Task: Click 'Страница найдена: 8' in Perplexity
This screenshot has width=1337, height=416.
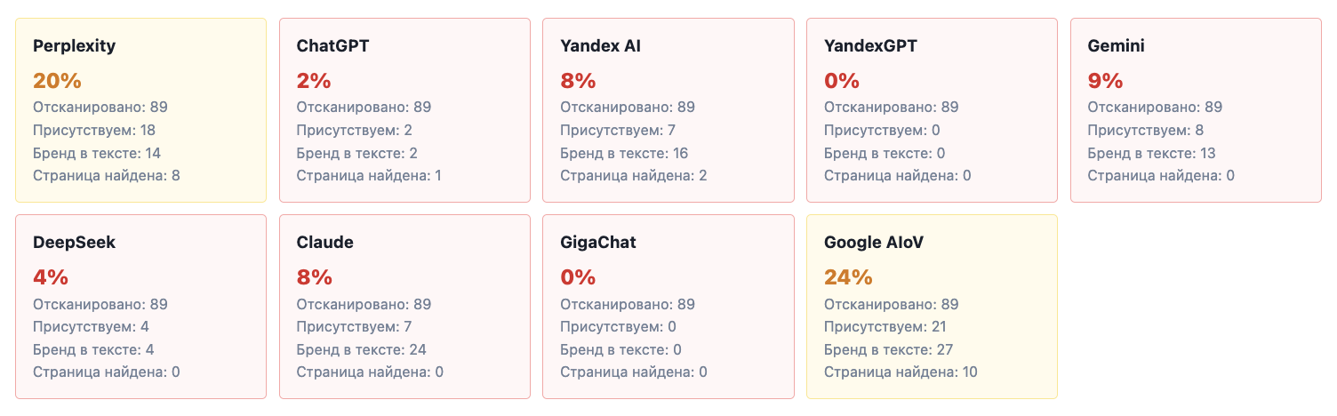Action: (107, 176)
